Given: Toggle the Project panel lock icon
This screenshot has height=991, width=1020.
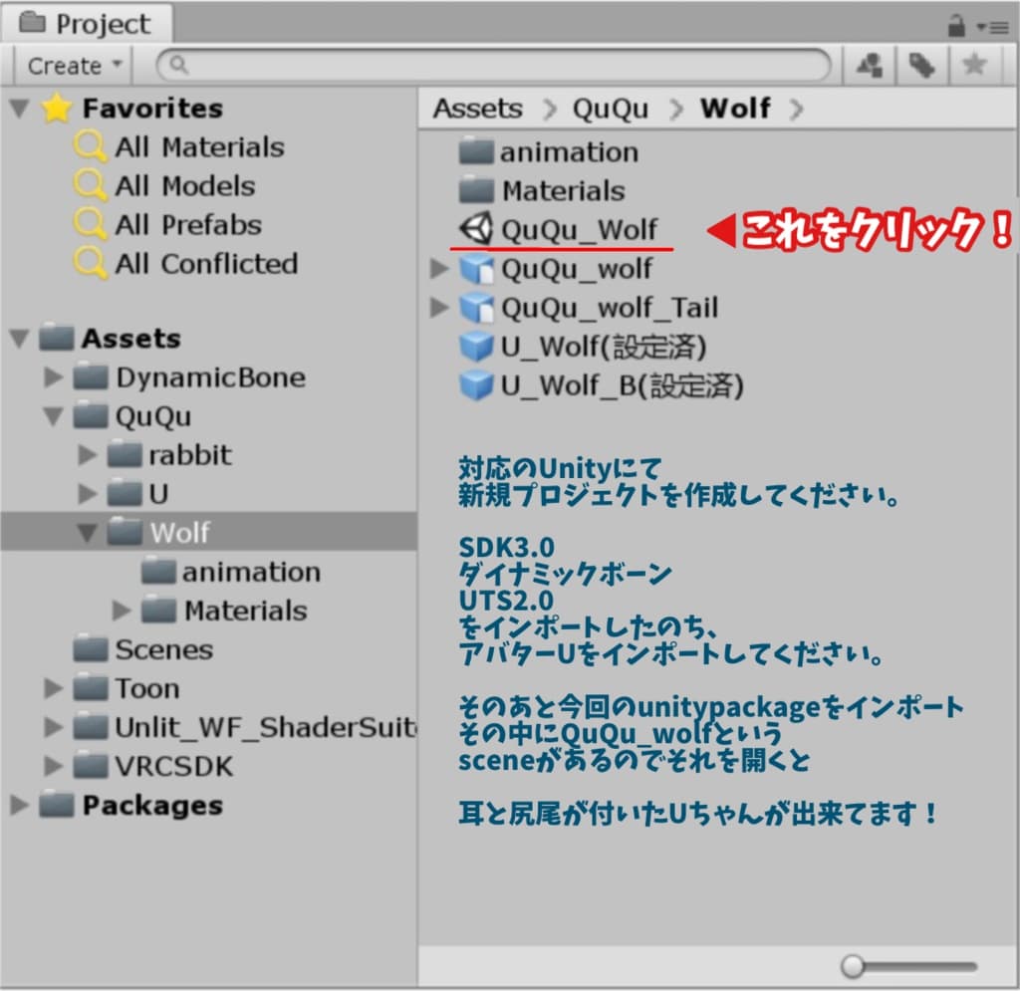Looking at the screenshot, I should [956, 27].
